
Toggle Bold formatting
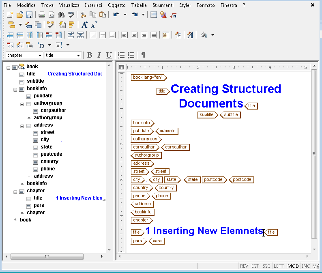tap(90, 55)
